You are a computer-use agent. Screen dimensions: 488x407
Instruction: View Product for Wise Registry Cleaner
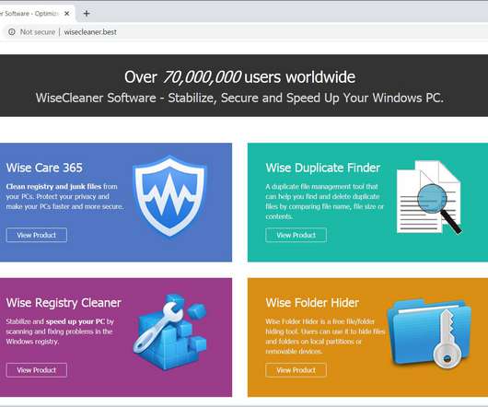pyautogui.click(x=37, y=370)
